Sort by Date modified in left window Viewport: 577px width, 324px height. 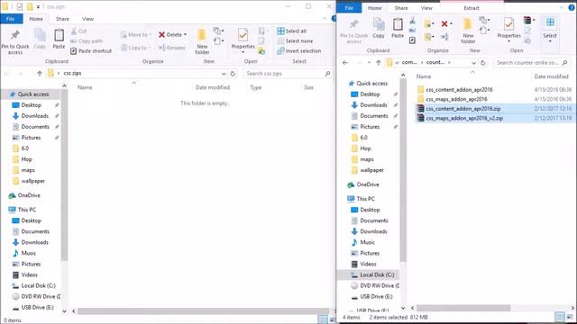[213, 87]
